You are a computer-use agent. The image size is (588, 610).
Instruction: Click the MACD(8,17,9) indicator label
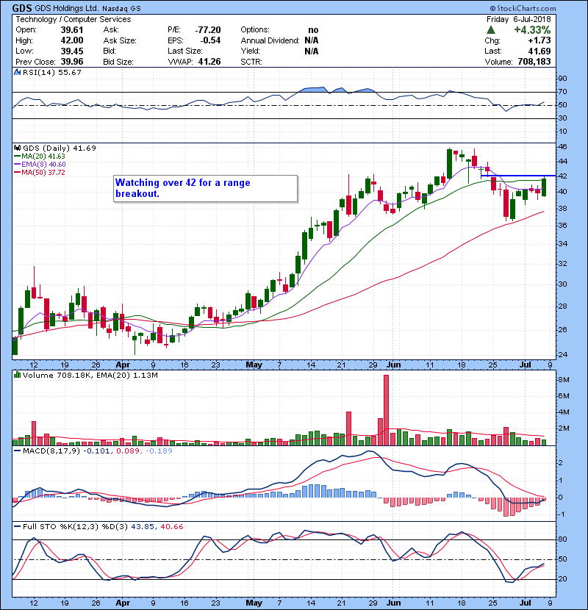click(52, 451)
